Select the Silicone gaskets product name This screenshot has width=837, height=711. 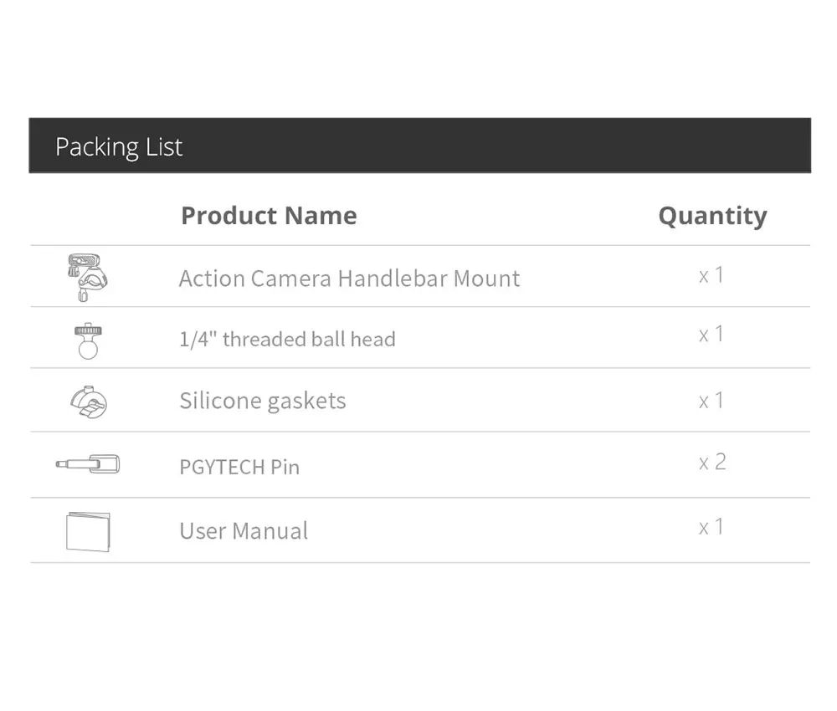262,401
